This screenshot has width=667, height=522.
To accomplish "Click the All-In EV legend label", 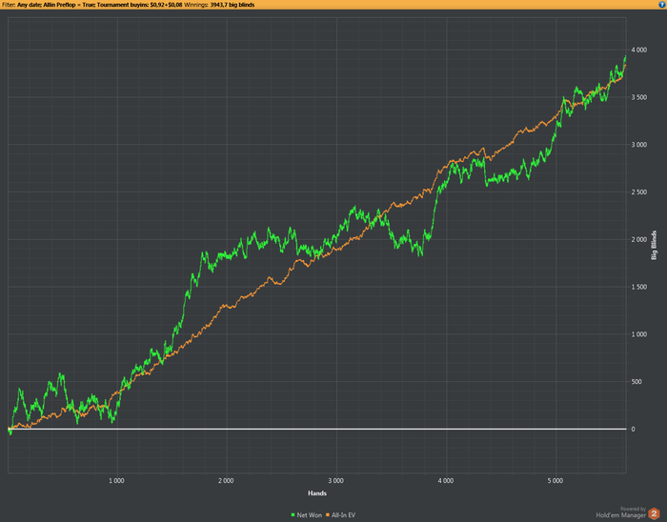I will point(343,514).
